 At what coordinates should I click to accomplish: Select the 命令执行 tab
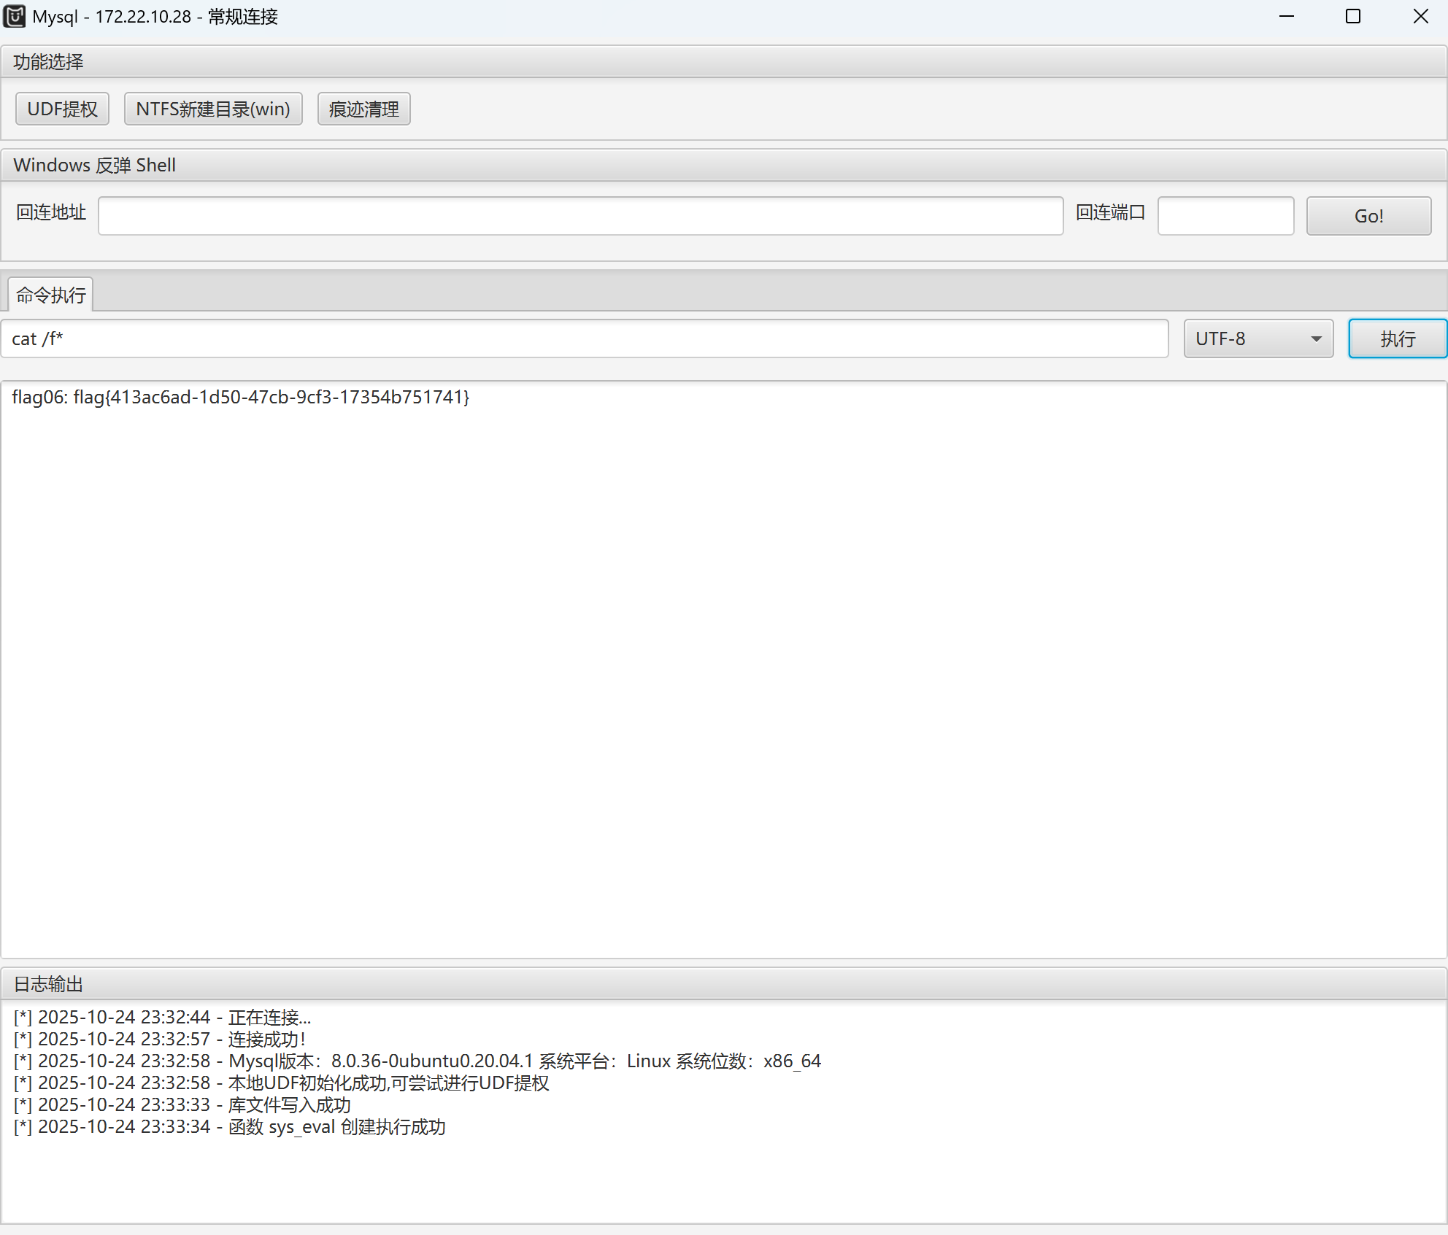[50, 295]
